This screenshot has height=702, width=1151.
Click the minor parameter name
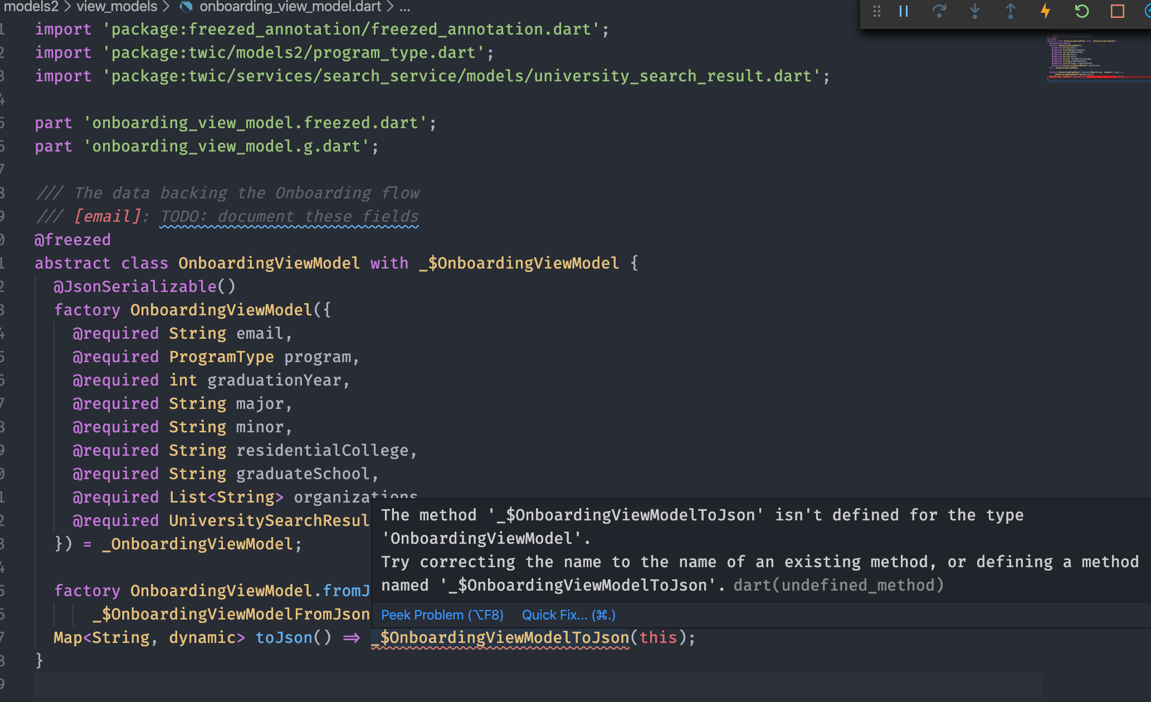point(260,427)
